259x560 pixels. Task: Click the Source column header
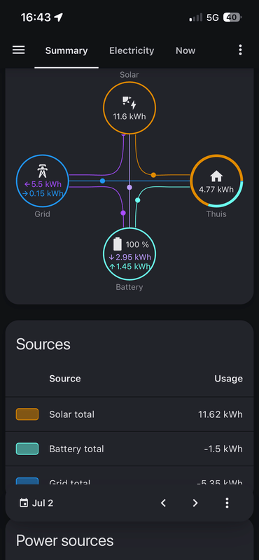(65, 379)
